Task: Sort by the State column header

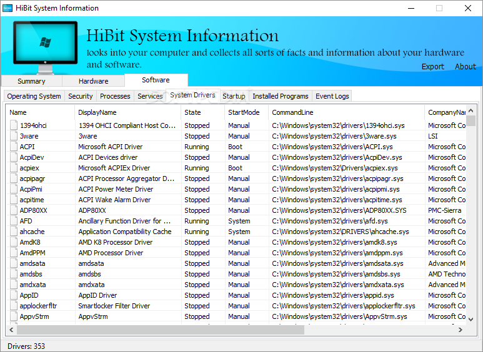Action: coord(203,112)
